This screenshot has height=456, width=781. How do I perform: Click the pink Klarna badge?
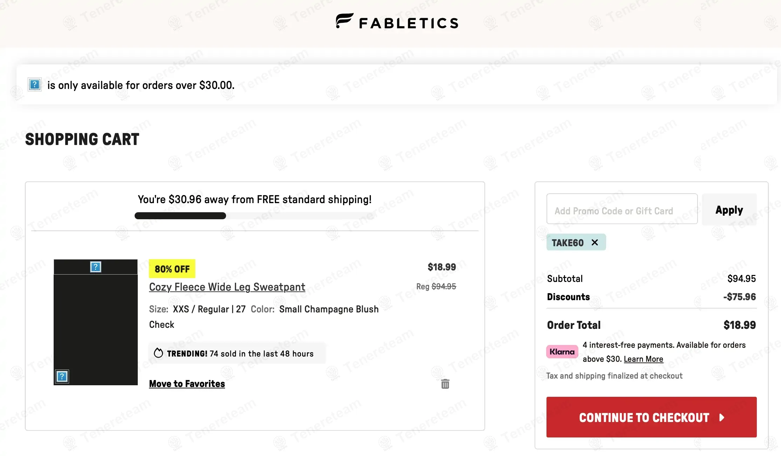562,352
